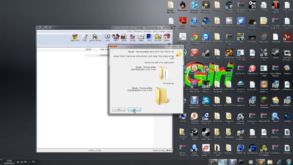
Task: Select the DAEMON Tools Pro desktop shortcut
Action: click(x=194, y=118)
